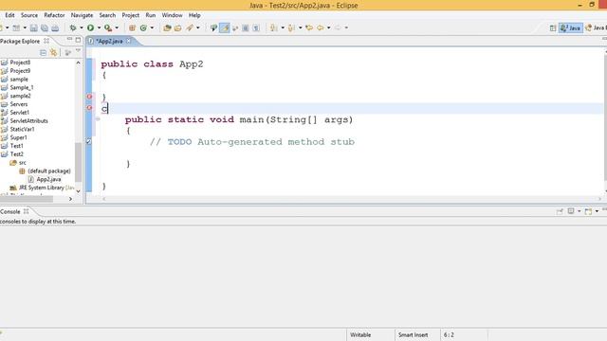The image size is (607, 341).
Task: Switch to the Java EE perspective
Action: click(597, 27)
